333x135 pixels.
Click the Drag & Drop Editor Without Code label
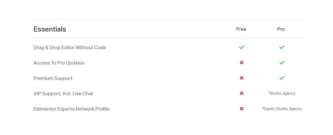[70, 47]
